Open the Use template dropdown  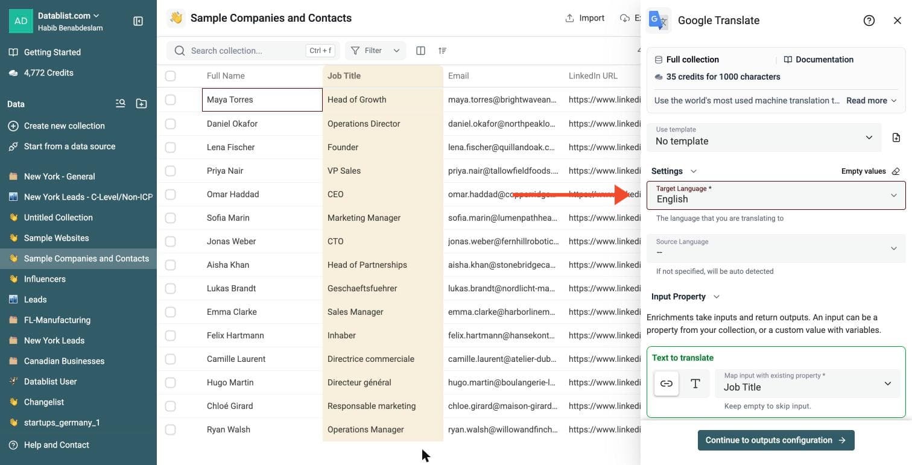(x=764, y=137)
